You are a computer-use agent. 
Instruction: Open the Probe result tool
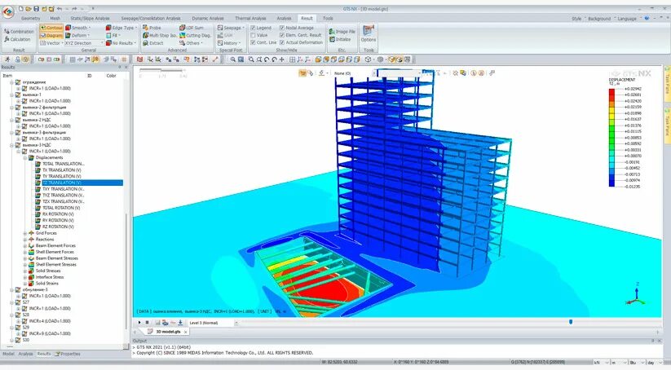152,28
